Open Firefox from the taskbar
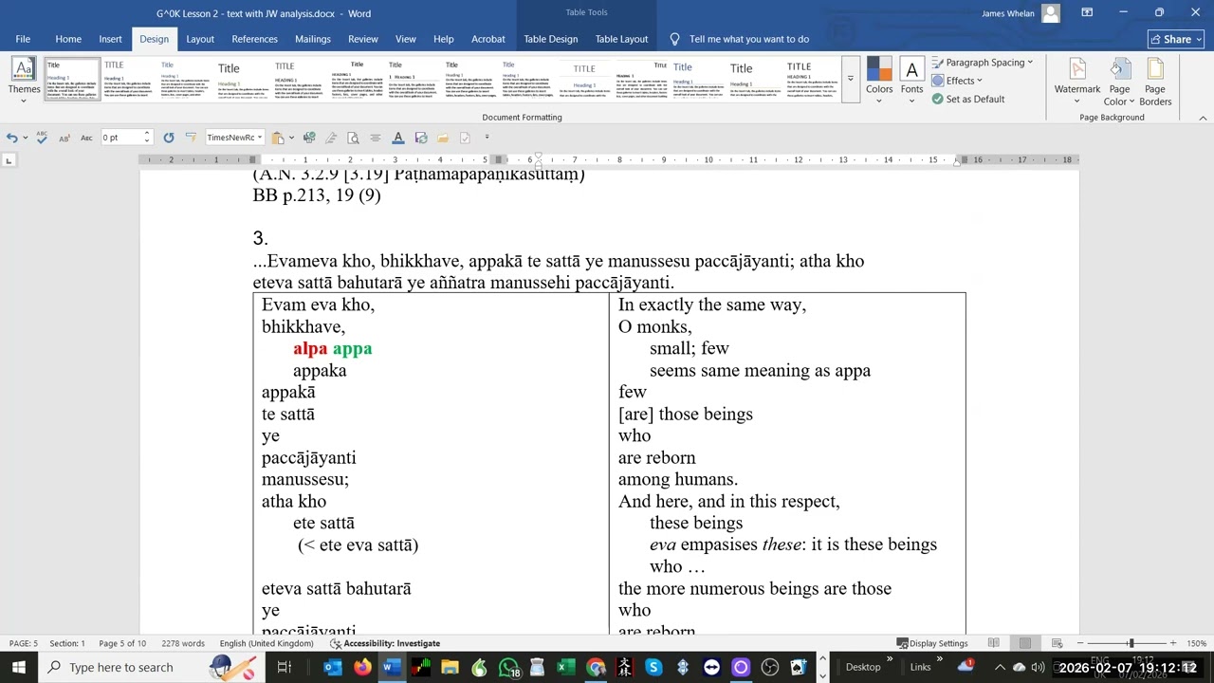Viewport: 1214px width, 683px height. (x=362, y=667)
